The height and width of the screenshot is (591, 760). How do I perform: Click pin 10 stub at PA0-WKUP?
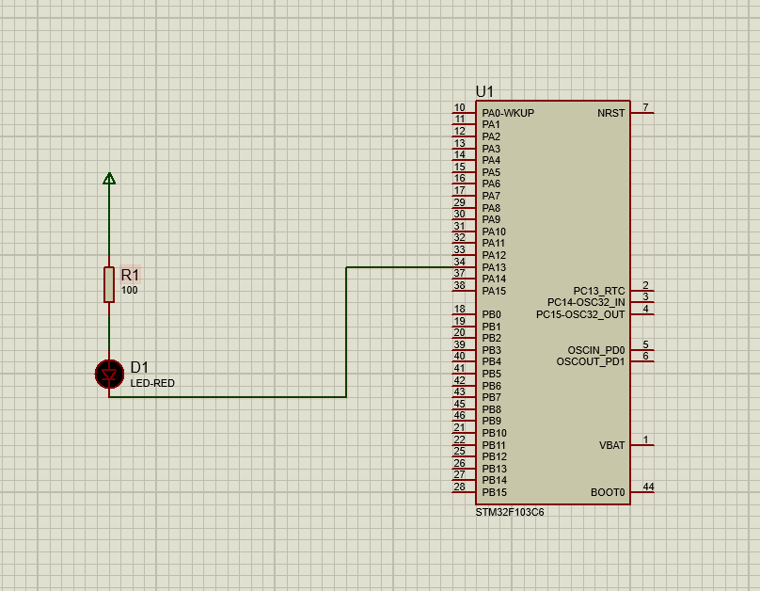pyautogui.click(x=464, y=113)
